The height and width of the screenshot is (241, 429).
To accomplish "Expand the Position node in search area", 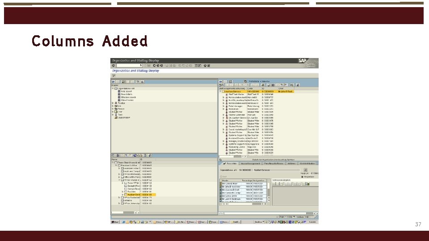I will point(113,103).
